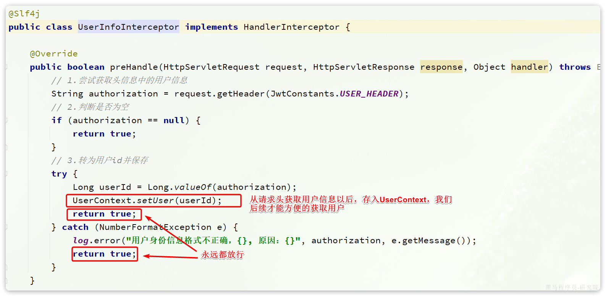Screen dimensions: 606x297
Task: Click the public class keywords
Action: pos(40,27)
